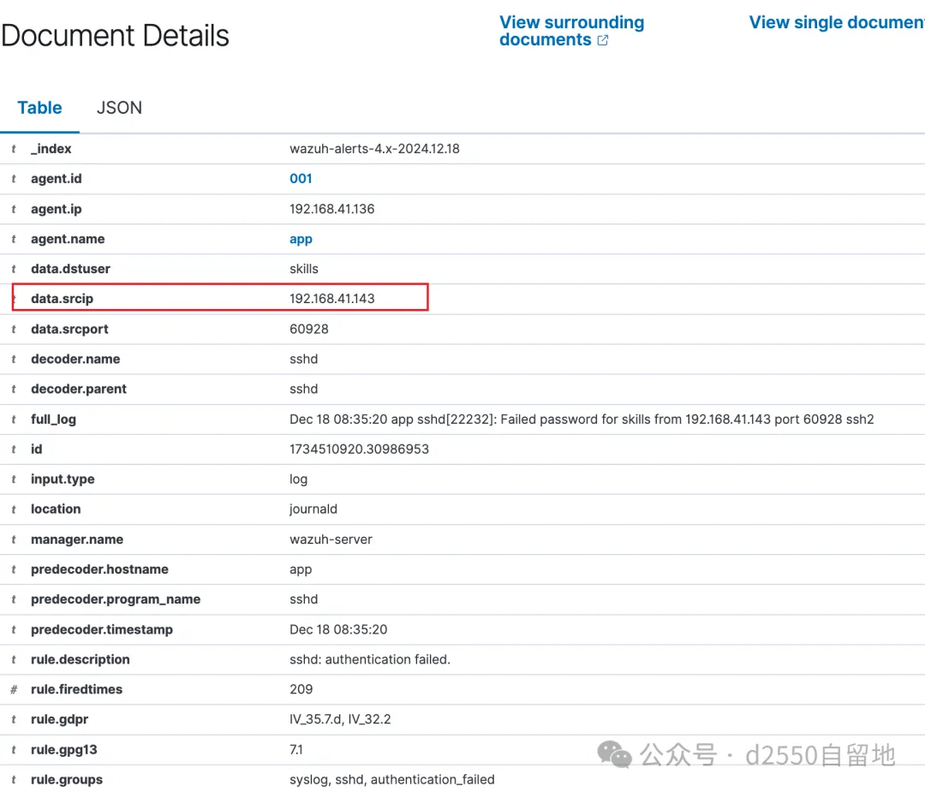Click the type icon next to agent.ip
Viewport: 925px width, 792px height.
pos(14,209)
